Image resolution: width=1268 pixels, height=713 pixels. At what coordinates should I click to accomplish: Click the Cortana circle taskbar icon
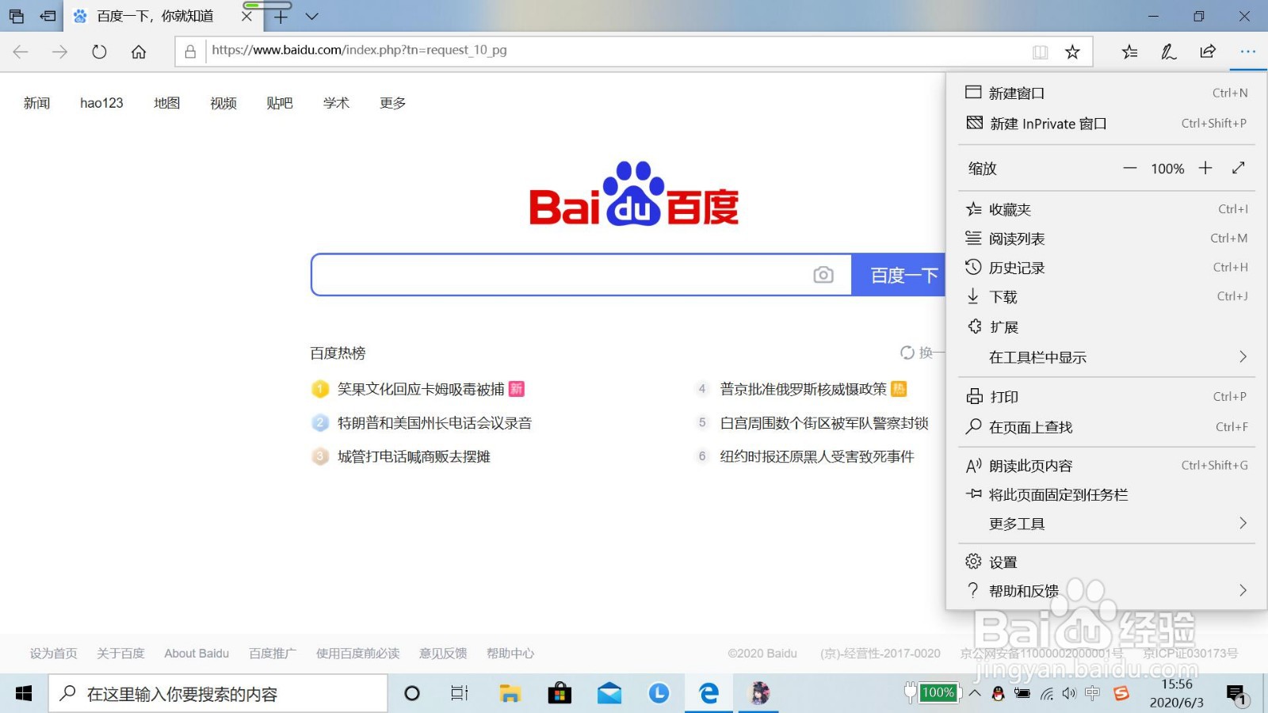[x=412, y=694]
